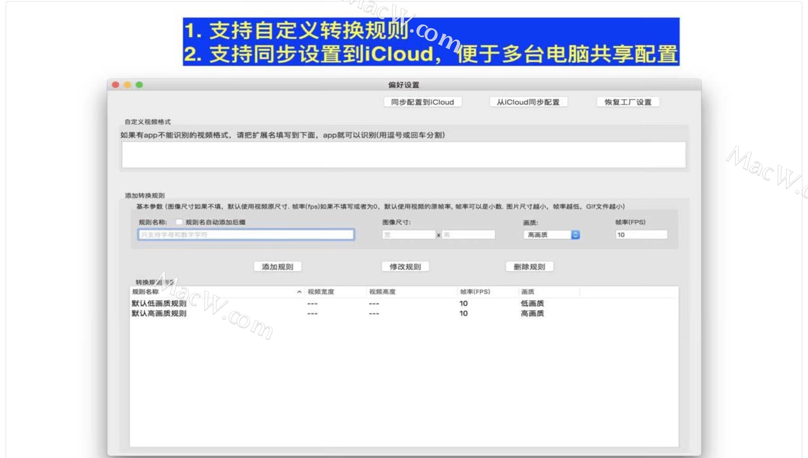The width and height of the screenshot is (808, 458).
Task: Click the image width field
Action: pos(408,234)
